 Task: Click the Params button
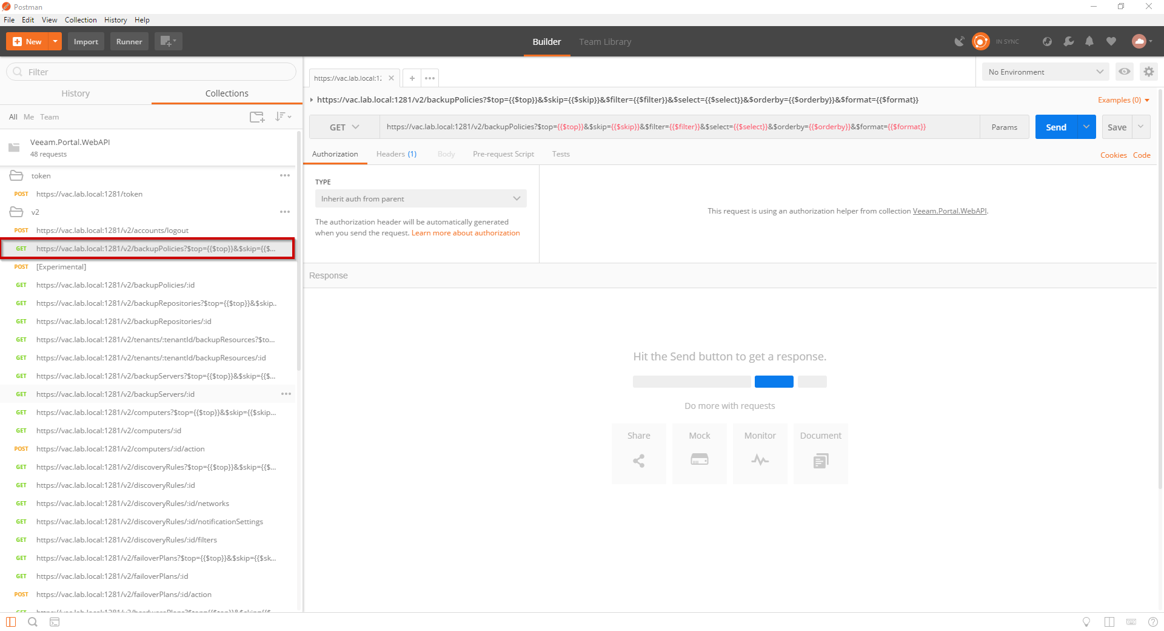[1004, 127]
